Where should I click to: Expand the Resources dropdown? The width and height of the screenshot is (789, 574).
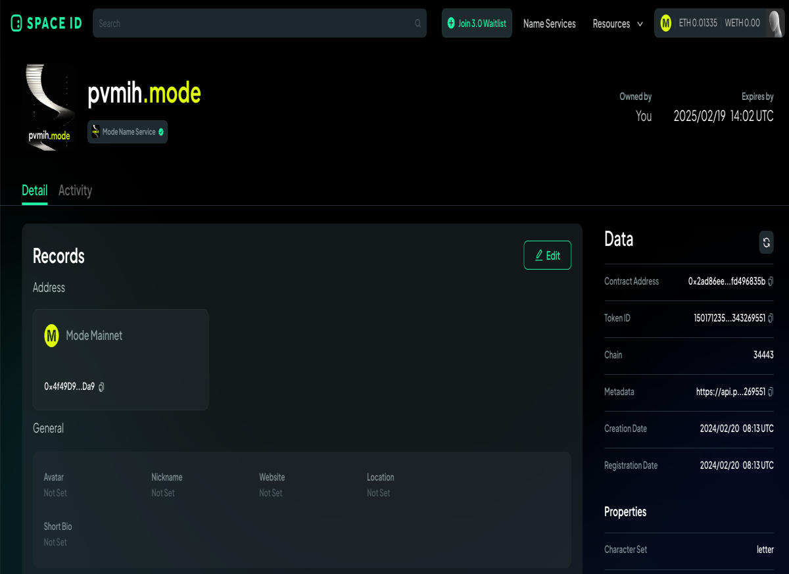(617, 24)
